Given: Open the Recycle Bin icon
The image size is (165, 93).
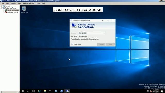Looking at the screenshot, I should point(24,10).
